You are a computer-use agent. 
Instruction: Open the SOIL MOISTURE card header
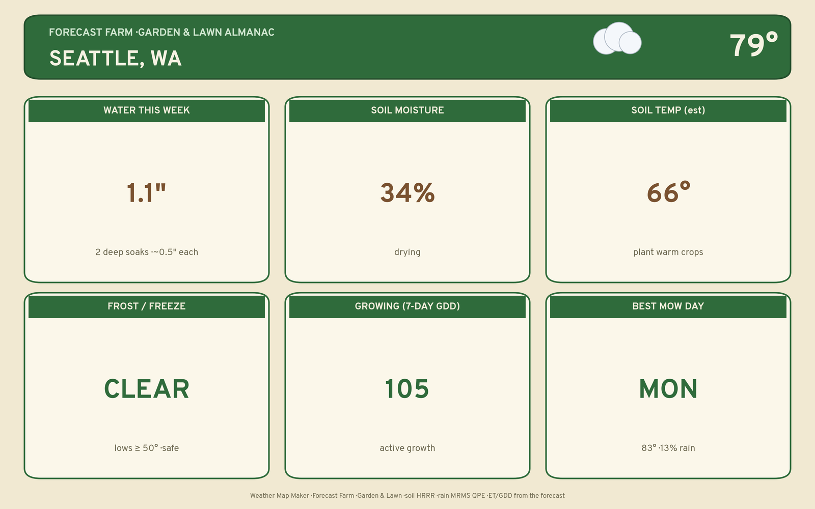(x=407, y=110)
